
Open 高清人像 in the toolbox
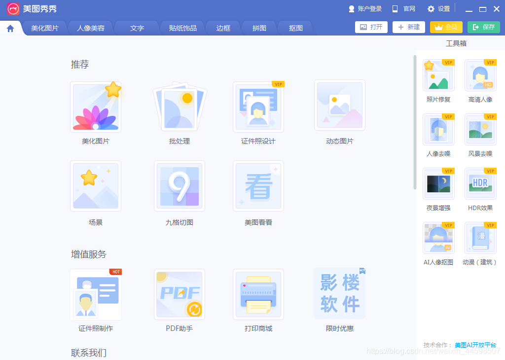point(480,75)
